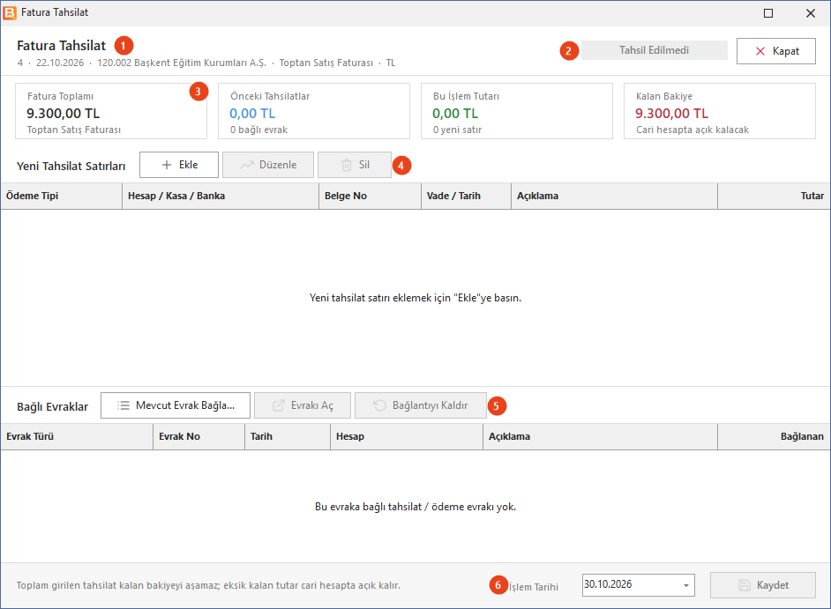Click the Tarih column header in Bağlı Evraklar

(288, 437)
